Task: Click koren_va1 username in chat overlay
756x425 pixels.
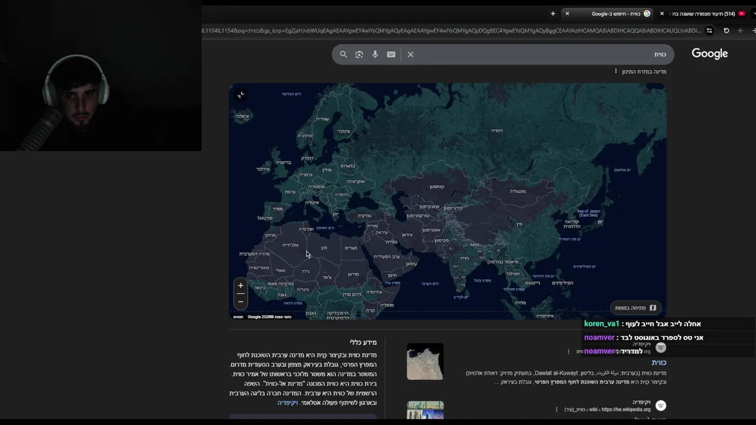Action: (602, 324)
